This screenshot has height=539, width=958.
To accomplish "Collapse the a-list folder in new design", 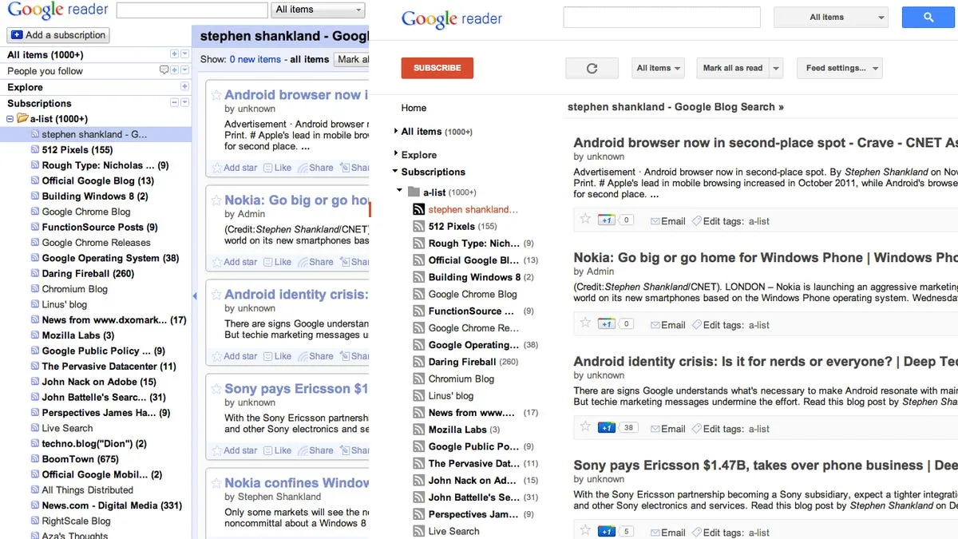I will point(400,192).
